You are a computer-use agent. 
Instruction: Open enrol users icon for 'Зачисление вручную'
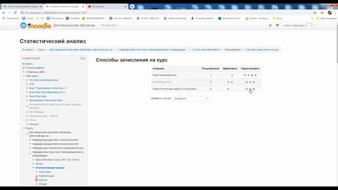(252, 75)
